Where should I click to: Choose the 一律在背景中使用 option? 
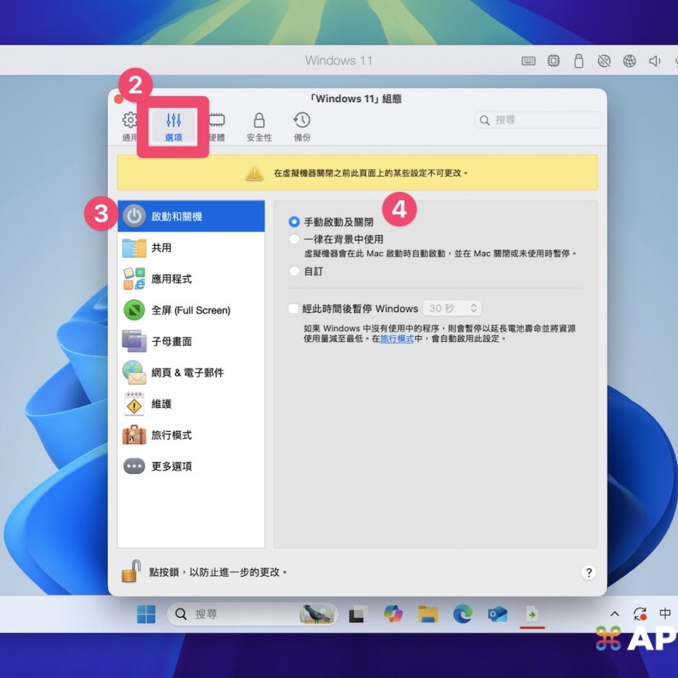(294, 239)
